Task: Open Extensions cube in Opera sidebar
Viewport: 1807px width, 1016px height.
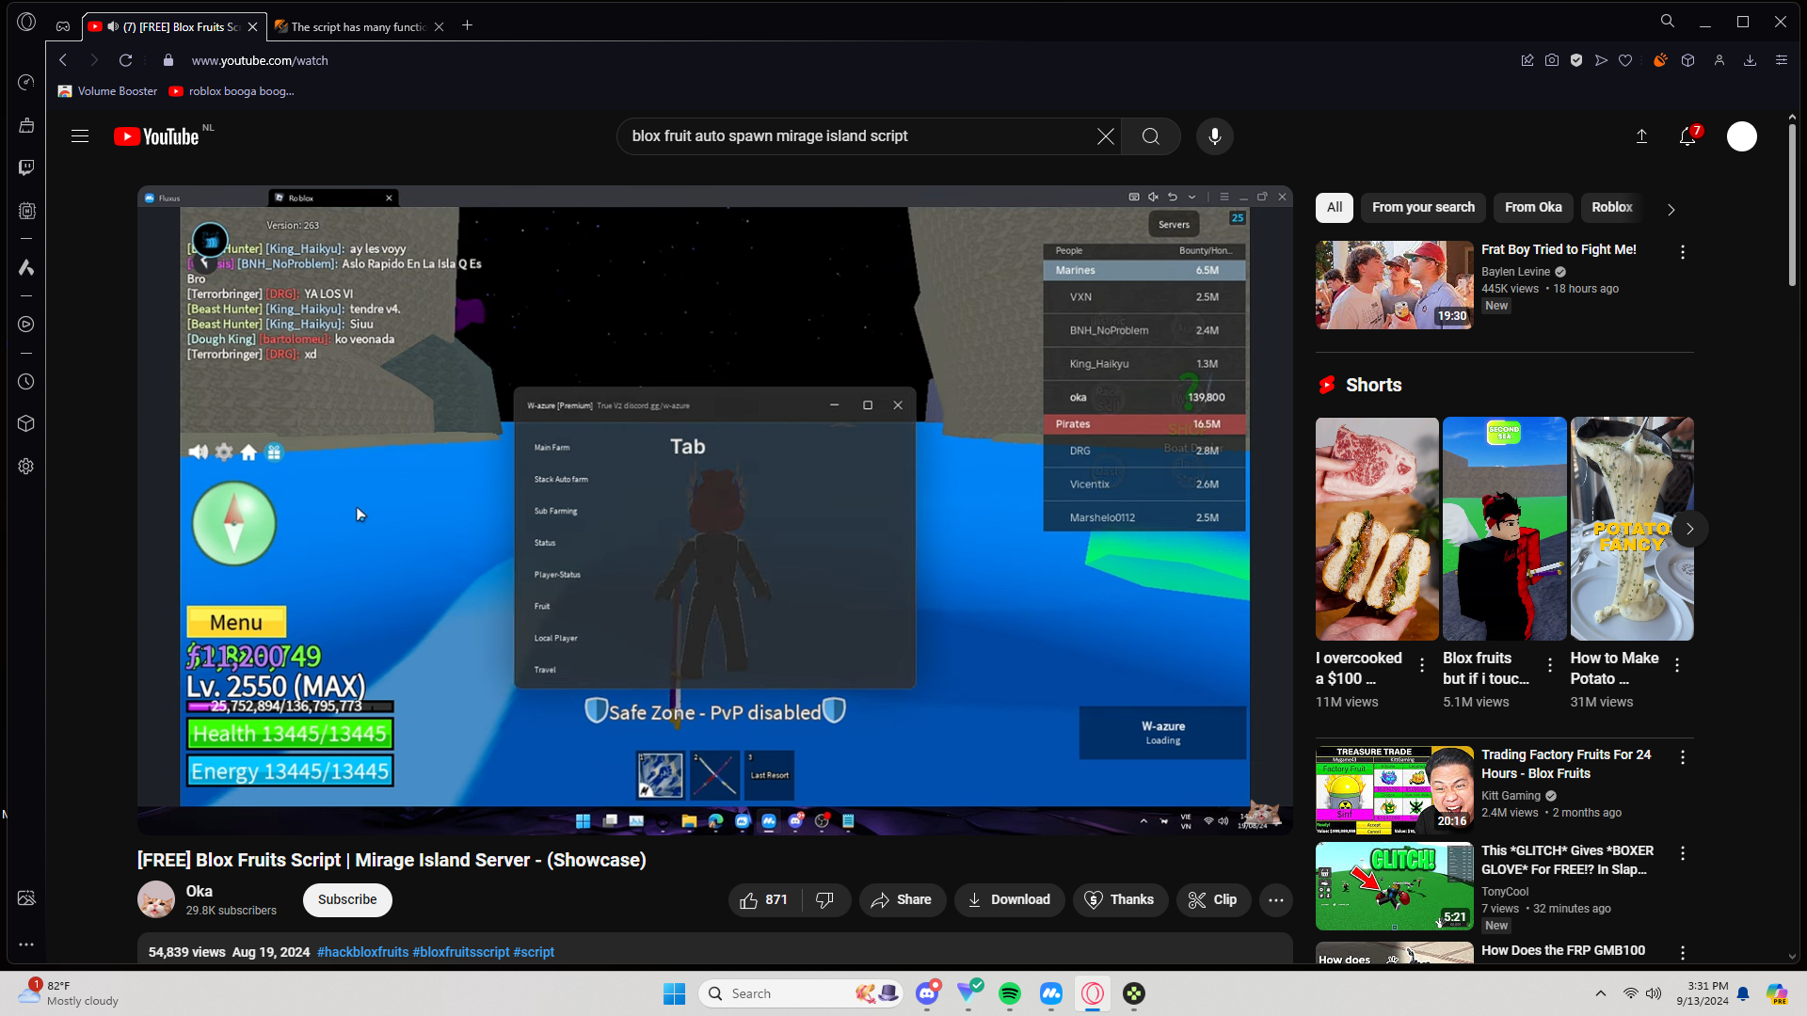Action: click(x=26, y=423)
